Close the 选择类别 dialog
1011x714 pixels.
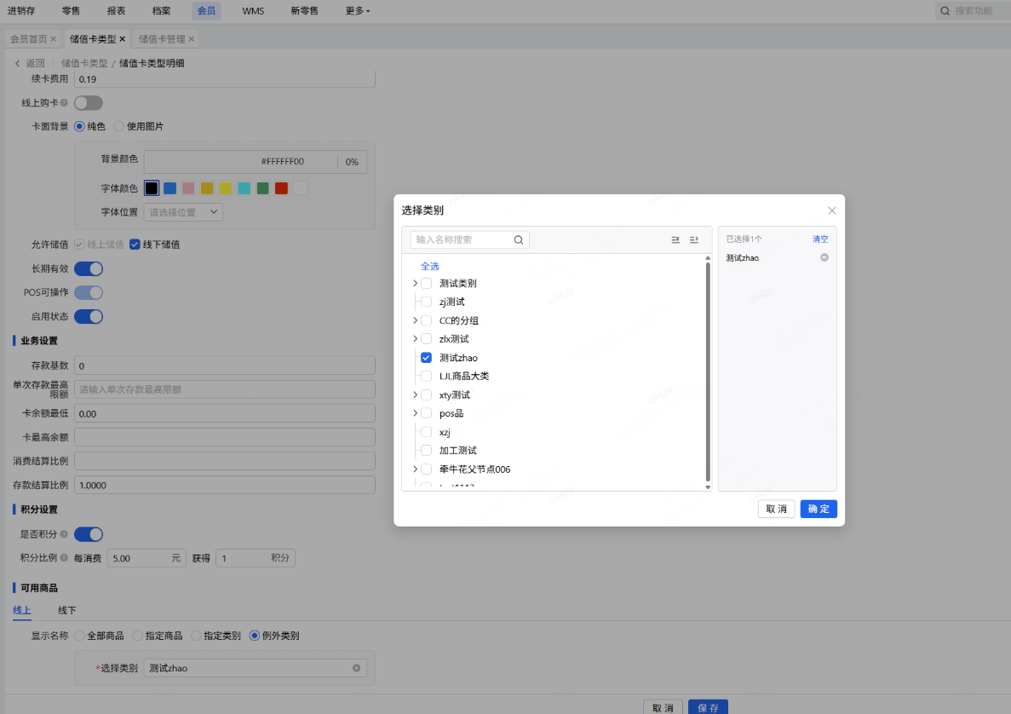[832, 211]
